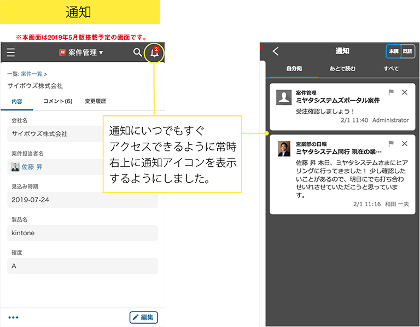Viewport: 420px width, 327px height.
Task: Dismiss the 営業部の日報 notification
Action: coord(405,144)
